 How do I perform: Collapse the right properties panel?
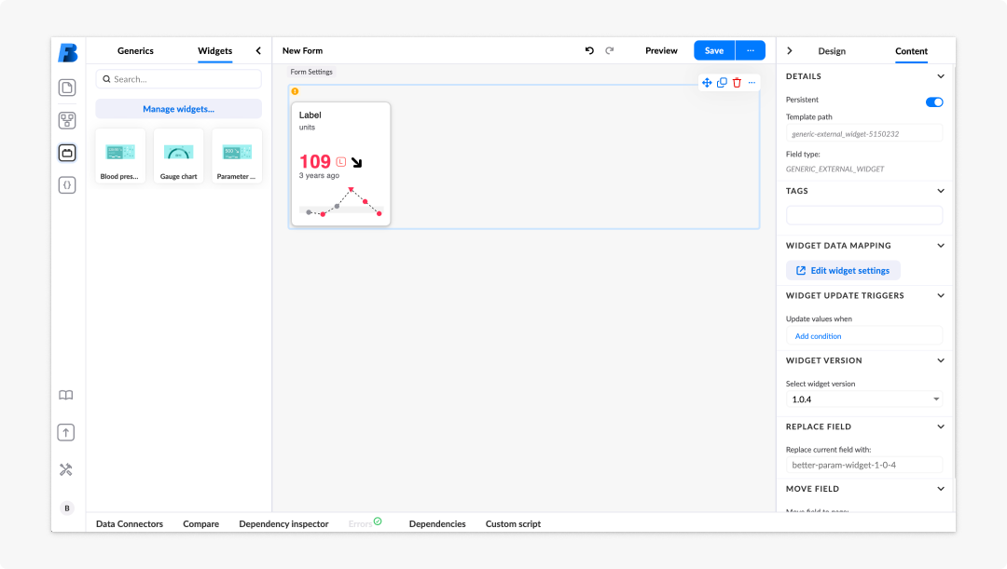[790, 50]
